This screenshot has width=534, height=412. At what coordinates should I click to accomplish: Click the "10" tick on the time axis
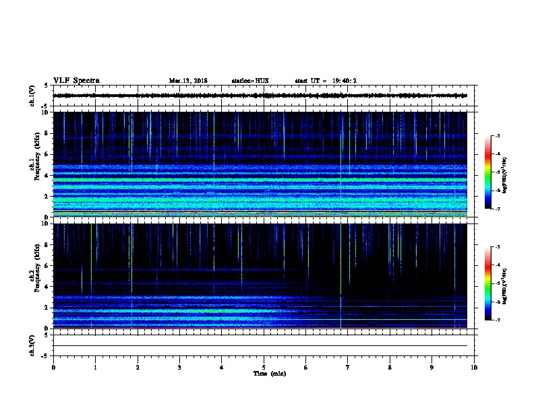point(474,368)
